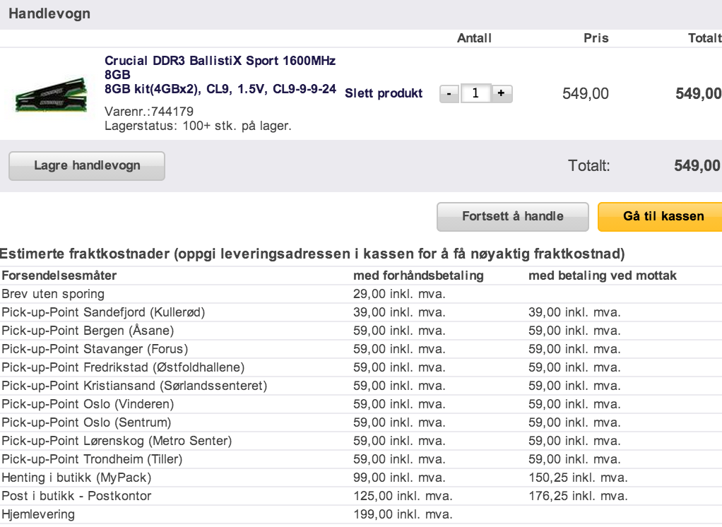Open the Crucial DDR3 BallistiX Sport product link
Screen dimensions: 722x527
tap(220, 75)
